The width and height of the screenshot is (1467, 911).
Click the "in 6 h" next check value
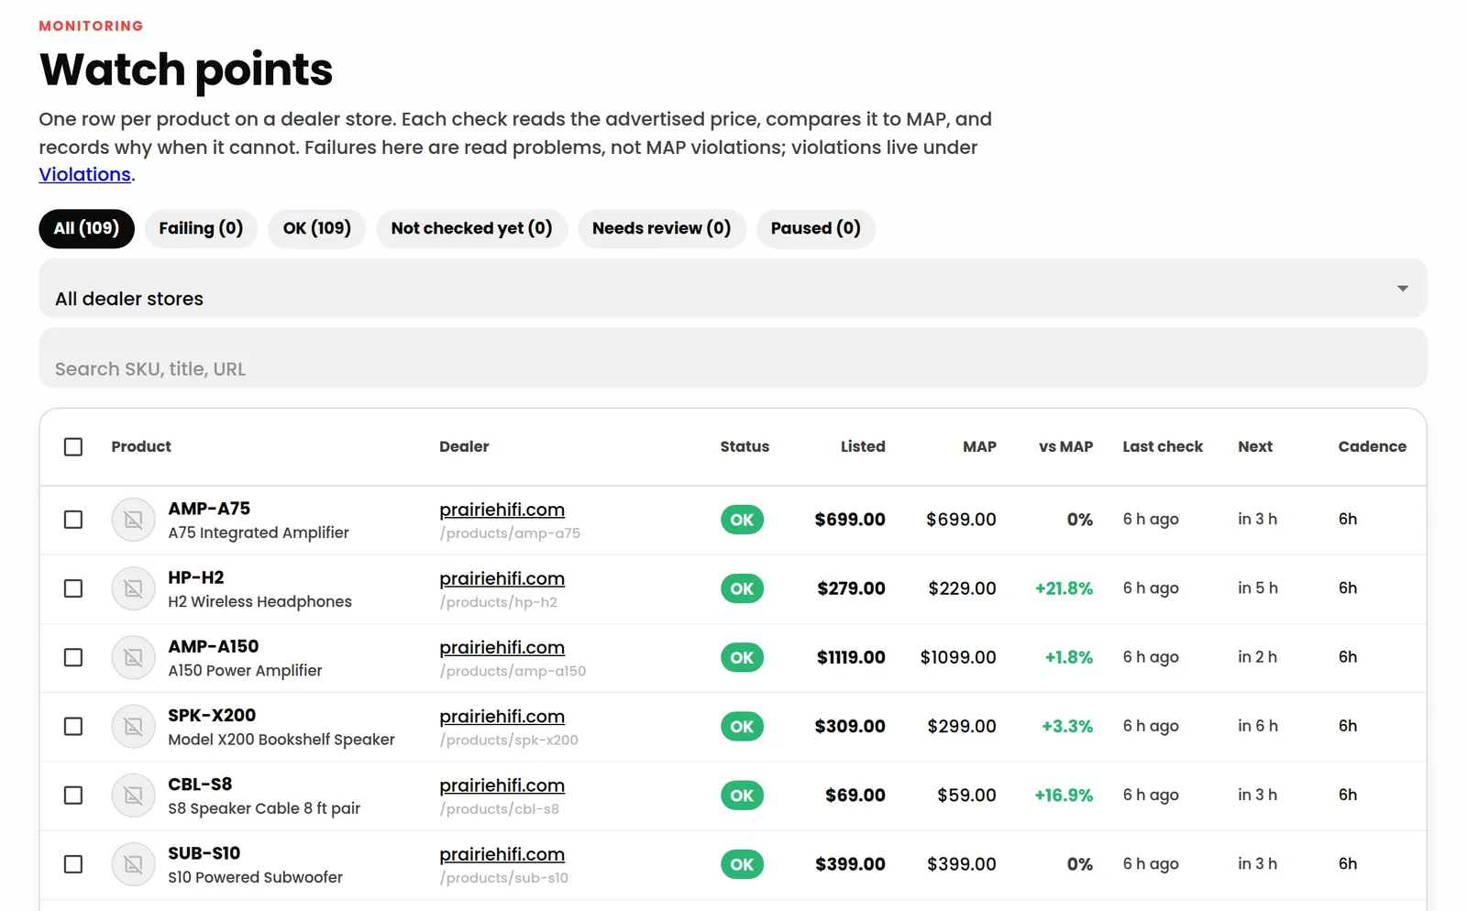(1257, 726)
